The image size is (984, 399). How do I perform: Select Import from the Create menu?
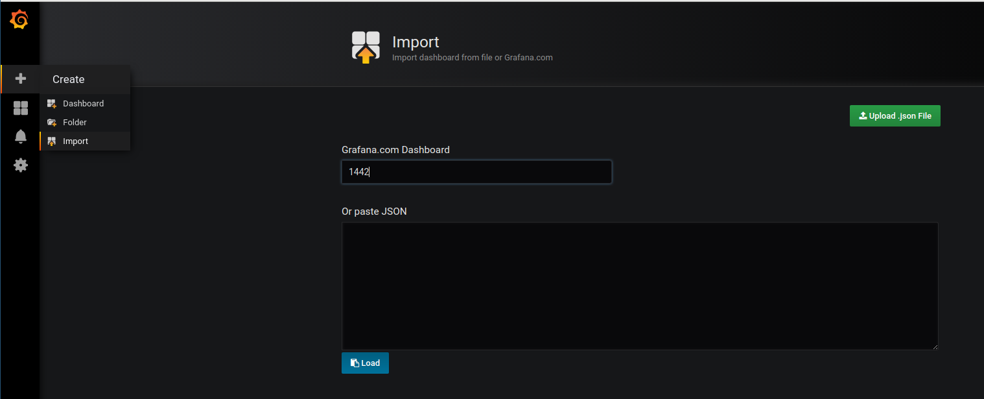pyautogui.click(x=85, y=141)
